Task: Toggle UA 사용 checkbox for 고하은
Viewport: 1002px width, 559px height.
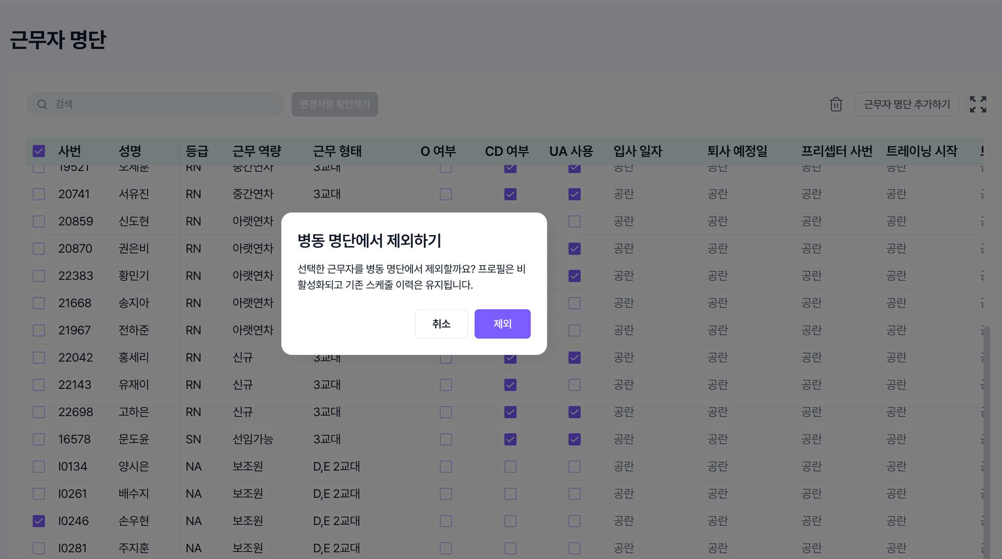Action: coord(574,412)
